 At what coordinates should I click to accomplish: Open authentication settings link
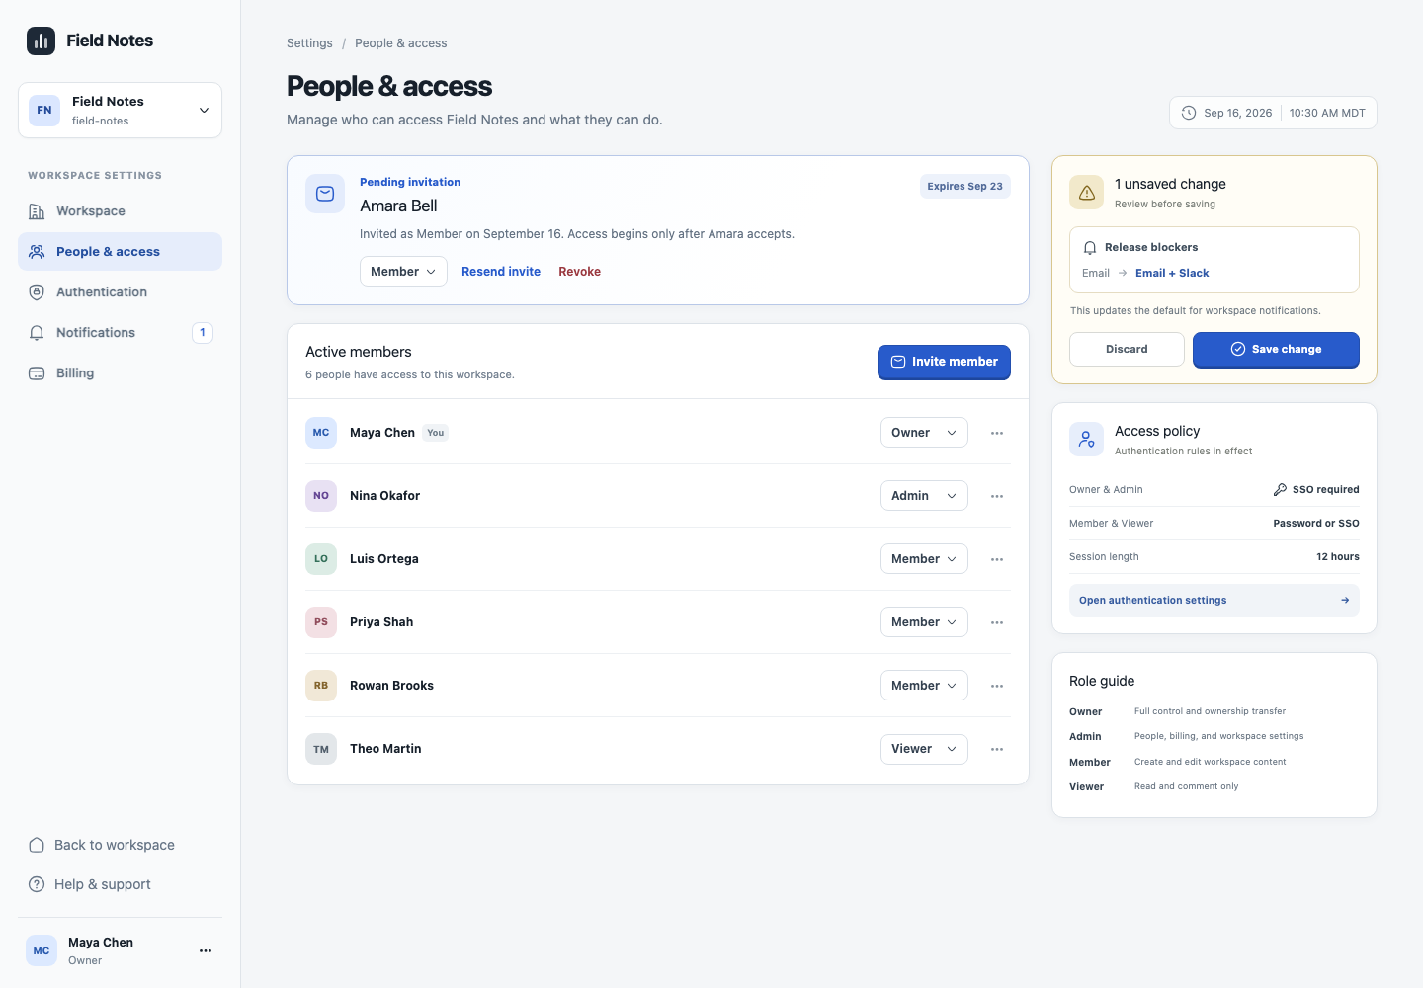click(1214, 601)
